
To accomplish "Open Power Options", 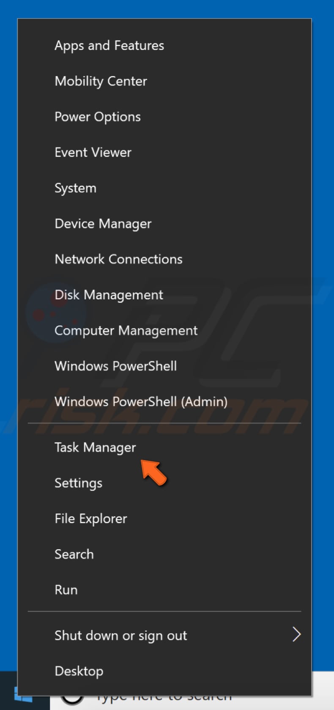I will (98, 117).
